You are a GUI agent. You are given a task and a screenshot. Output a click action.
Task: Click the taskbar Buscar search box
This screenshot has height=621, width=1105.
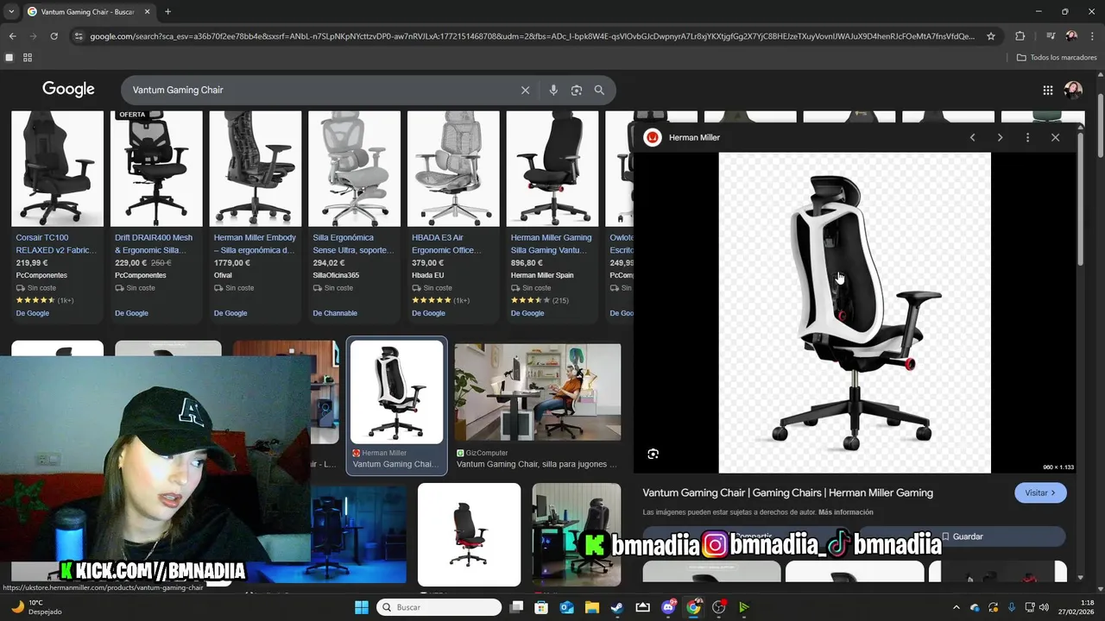click(439, 607)
